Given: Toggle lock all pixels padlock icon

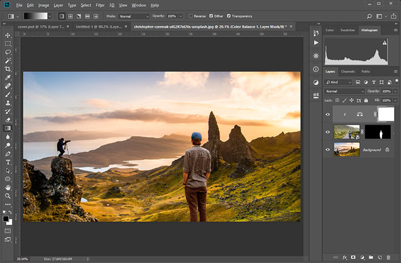Looking at the screenshot, I should tap(366, 101).
